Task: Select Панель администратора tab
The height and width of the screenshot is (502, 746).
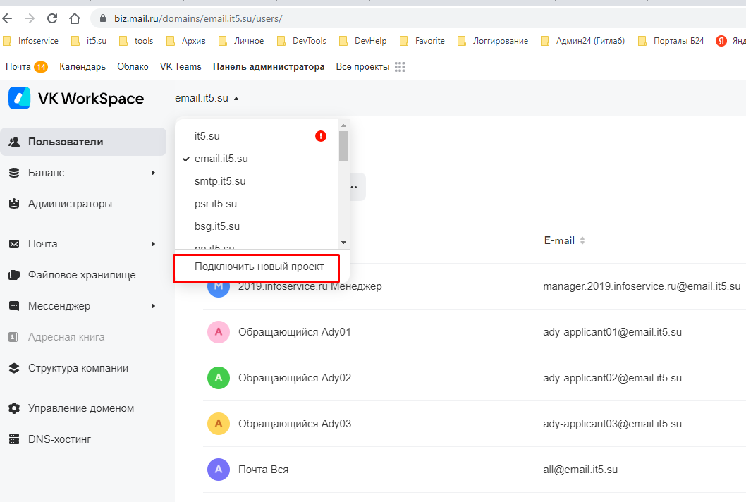Action: pyautogui.click(x=269, y=66)
